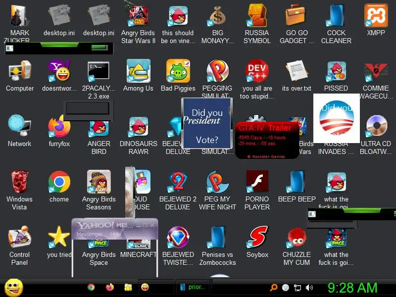This screenshot has width=396, height=297.
Task: Open the doesntwor... Yahoo shortcut
Action: coord(59,71)
